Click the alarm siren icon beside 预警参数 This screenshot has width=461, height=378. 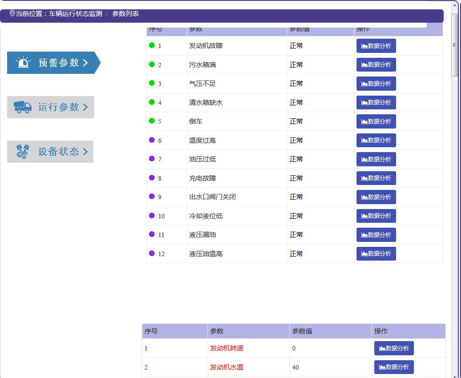[x=23, y=63]
